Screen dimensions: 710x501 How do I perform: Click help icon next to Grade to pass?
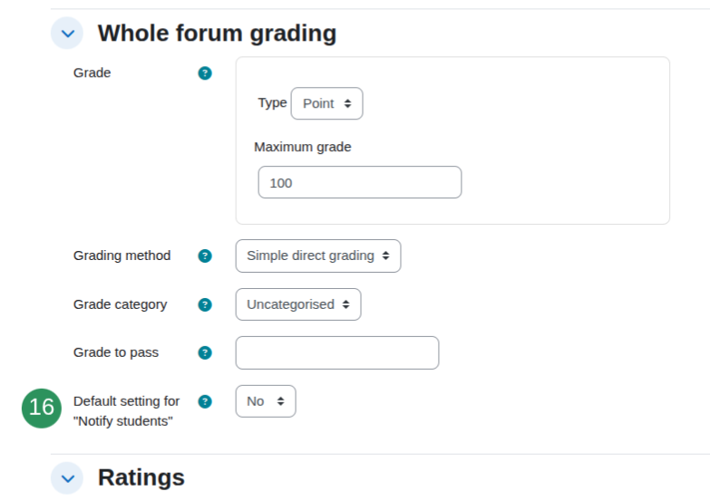(205, 352)
